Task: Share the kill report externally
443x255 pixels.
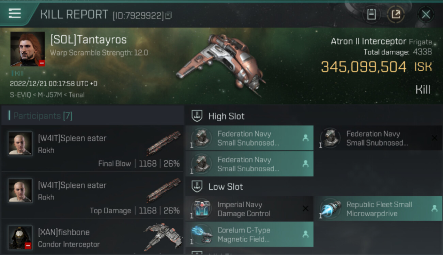Action: 396,14
